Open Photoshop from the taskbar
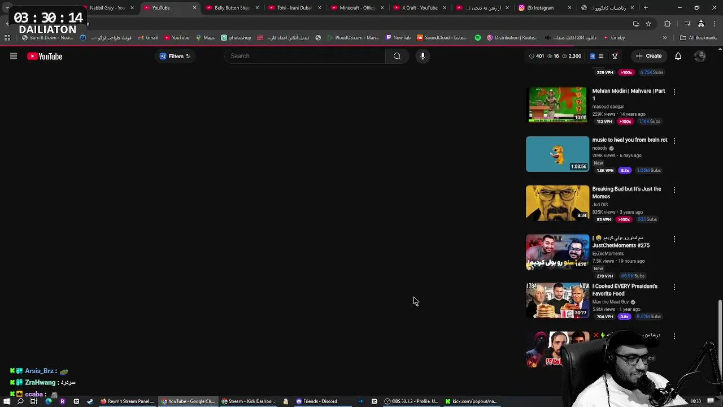The width and height of the screenshot is (723, 407). click(360, 401)
